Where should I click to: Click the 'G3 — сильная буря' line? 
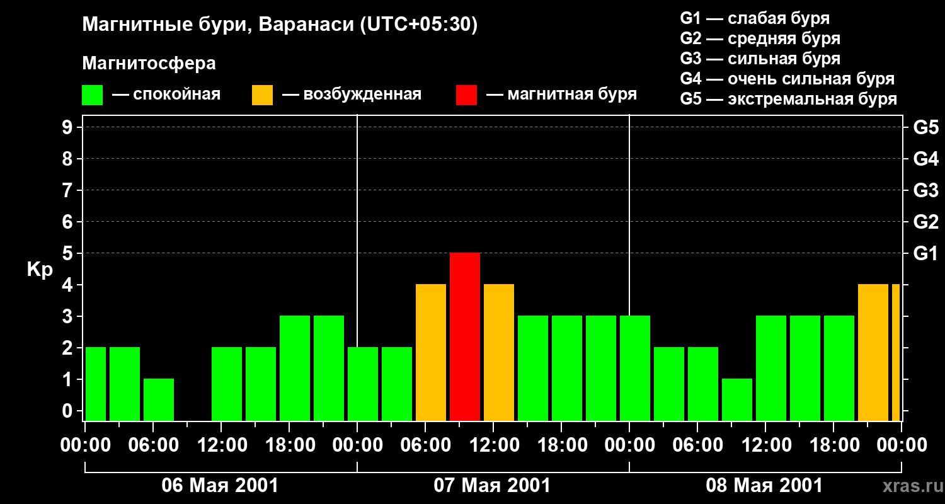(760, 59)
